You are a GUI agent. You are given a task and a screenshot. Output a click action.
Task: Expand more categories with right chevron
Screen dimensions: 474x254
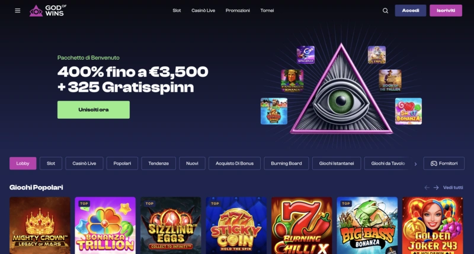point(416,164)
